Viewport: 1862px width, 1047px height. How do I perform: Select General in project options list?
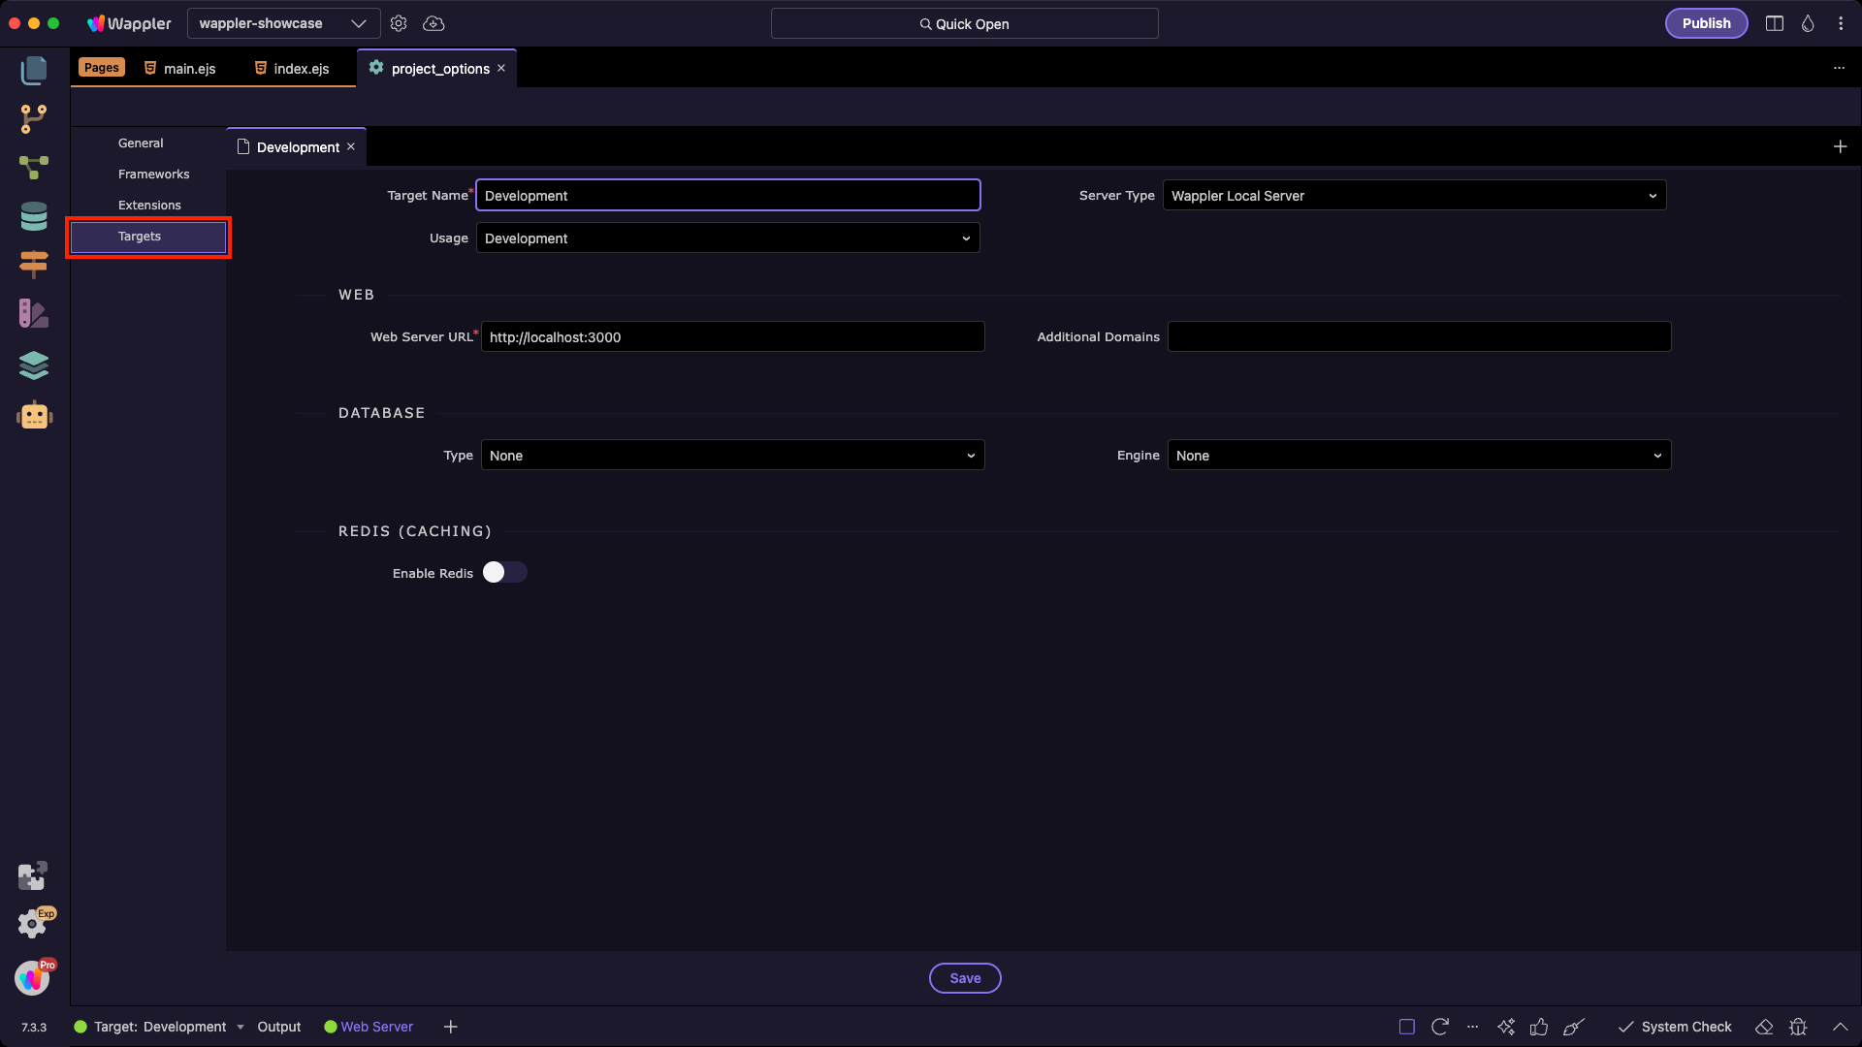(141, 143)
